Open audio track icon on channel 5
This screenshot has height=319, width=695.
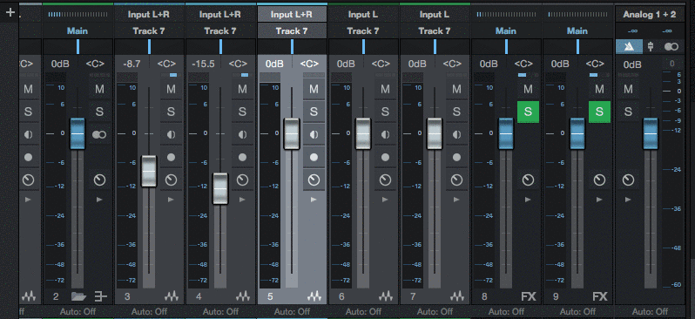coord(314,296)
